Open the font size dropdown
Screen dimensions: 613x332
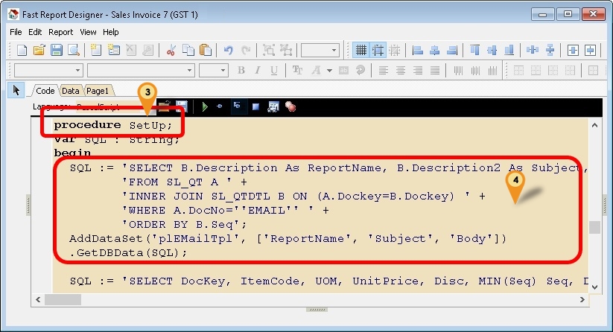223,71
